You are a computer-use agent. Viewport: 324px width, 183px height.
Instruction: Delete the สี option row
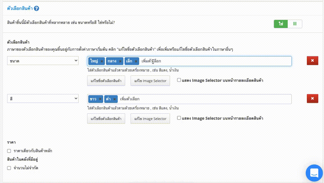click(x=313, y=99)
